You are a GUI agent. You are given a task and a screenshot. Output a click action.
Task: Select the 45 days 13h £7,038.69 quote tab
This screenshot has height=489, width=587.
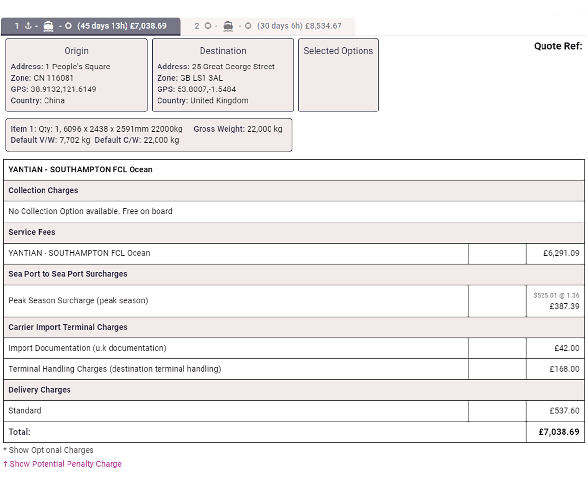coord(122,26)
